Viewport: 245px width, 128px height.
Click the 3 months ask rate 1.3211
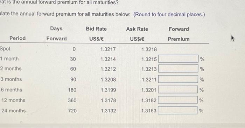click(149, 80)
